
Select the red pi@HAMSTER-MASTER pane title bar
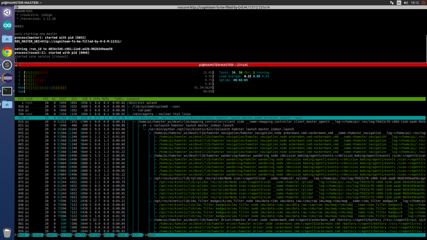click(x=220, y=65)
